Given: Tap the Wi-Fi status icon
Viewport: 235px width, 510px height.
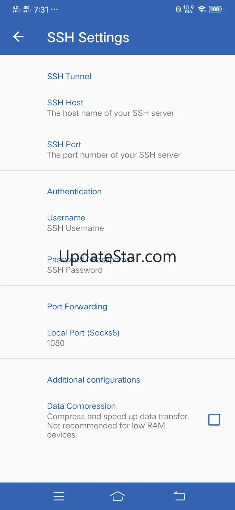Looking at the screenshot, I should coord(202,9).
